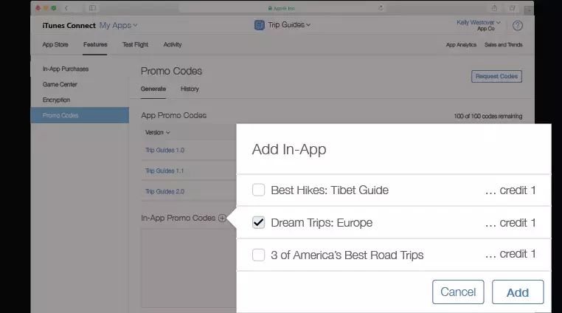562x313 pixels.
Task: Select the Generate tab
Action: pos(153,89)
